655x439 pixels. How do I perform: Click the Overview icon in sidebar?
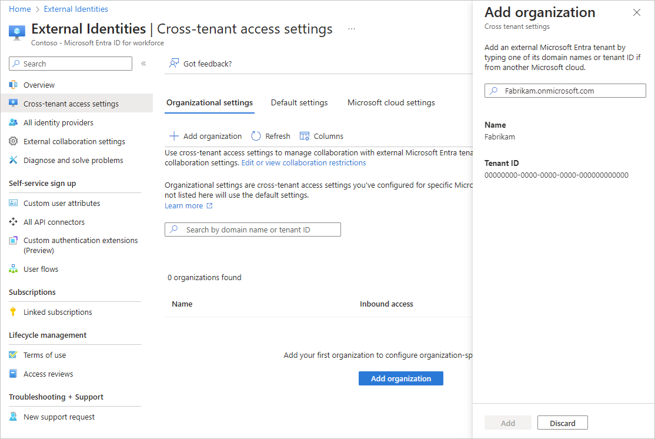14,85
